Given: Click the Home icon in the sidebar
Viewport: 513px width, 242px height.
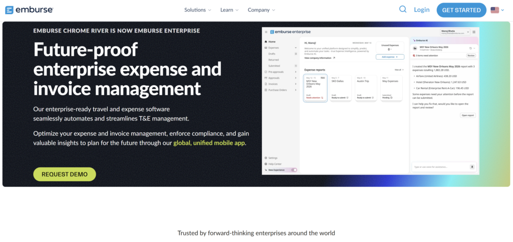Looking at the screenshot, I should click(266, 42).
